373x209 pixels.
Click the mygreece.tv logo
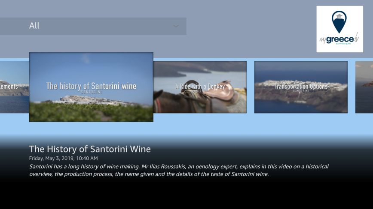pos(339,29)
